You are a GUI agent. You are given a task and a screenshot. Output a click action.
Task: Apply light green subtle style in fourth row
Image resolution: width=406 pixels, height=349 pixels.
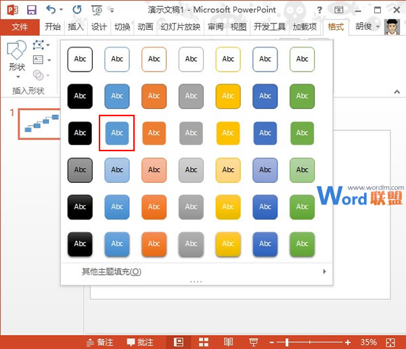(x=302, y=170)
